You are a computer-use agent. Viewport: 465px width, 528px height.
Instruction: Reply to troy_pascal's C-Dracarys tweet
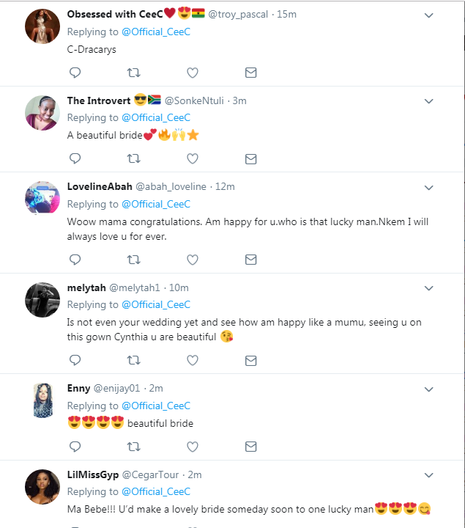click(75, 73)
